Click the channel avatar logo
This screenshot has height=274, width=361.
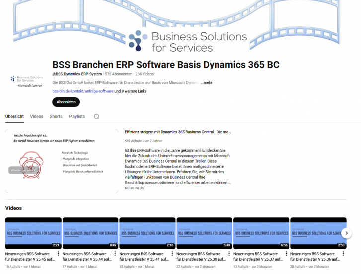click(x=27, y=82)
